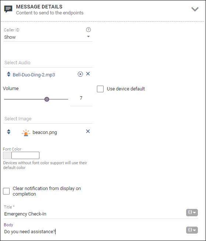206x241 pixels.
Task: Click the Message Details chat icon
Action: [8, 9]
